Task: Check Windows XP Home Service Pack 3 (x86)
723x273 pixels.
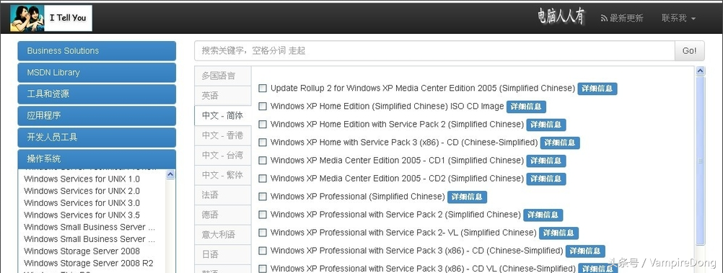Action: (x=263, y=142)
